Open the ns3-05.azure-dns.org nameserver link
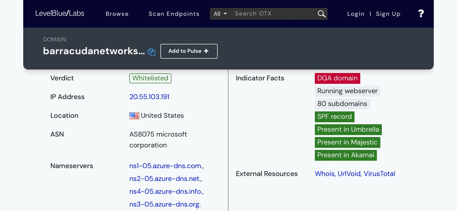The image size is (457, 211). [x=165, y=204]
